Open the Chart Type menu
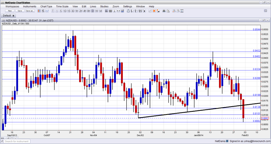 [x=46, y=6]
